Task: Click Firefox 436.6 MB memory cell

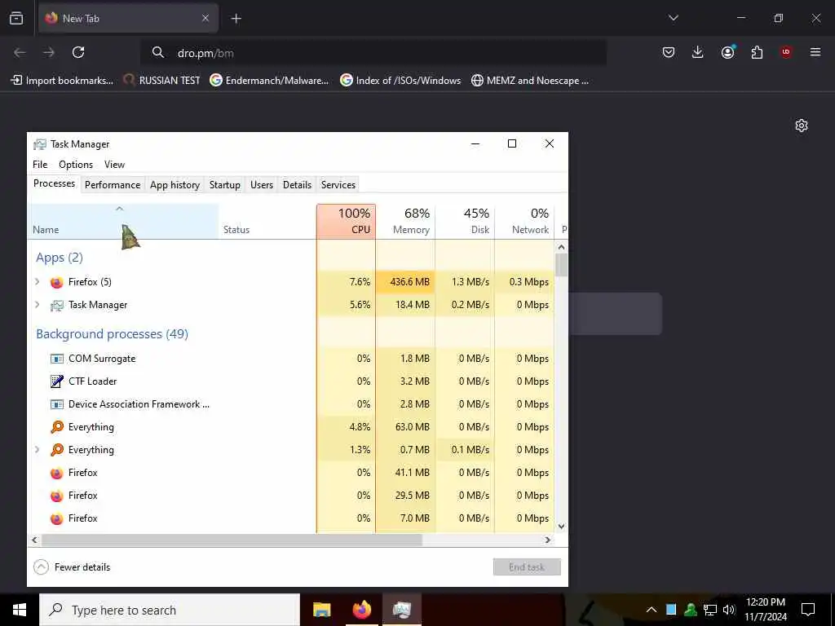Action: pos(405,282)
